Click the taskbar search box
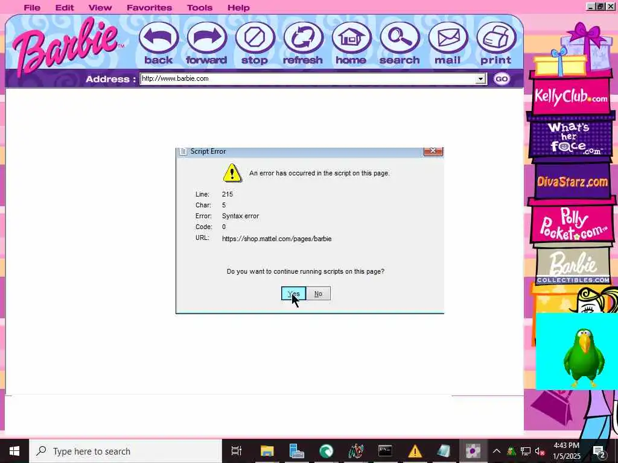The height and width of the screenshot is (463, 618). 126,451
